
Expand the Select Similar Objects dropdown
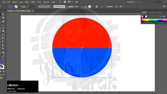click(123, 7)
